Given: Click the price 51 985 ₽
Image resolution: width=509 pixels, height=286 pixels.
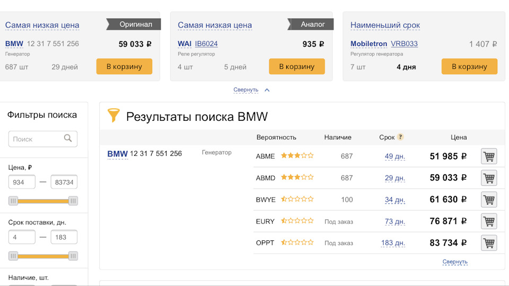Looking at the screenshot, I should click(448, 156).
